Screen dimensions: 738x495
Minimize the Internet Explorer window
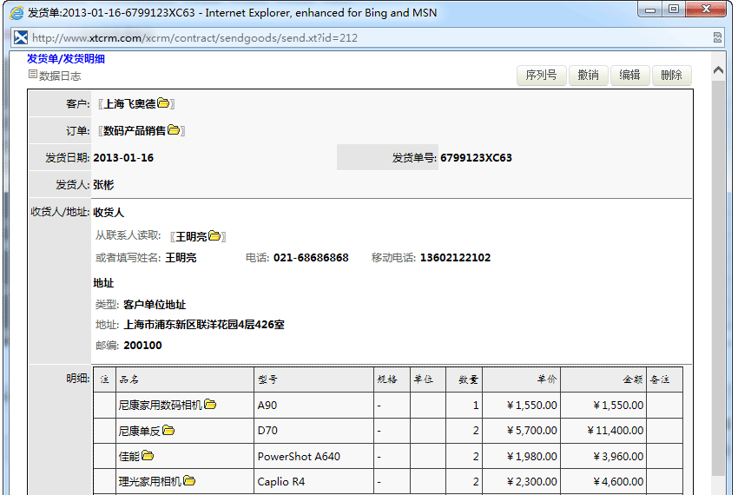click(650, 10)
